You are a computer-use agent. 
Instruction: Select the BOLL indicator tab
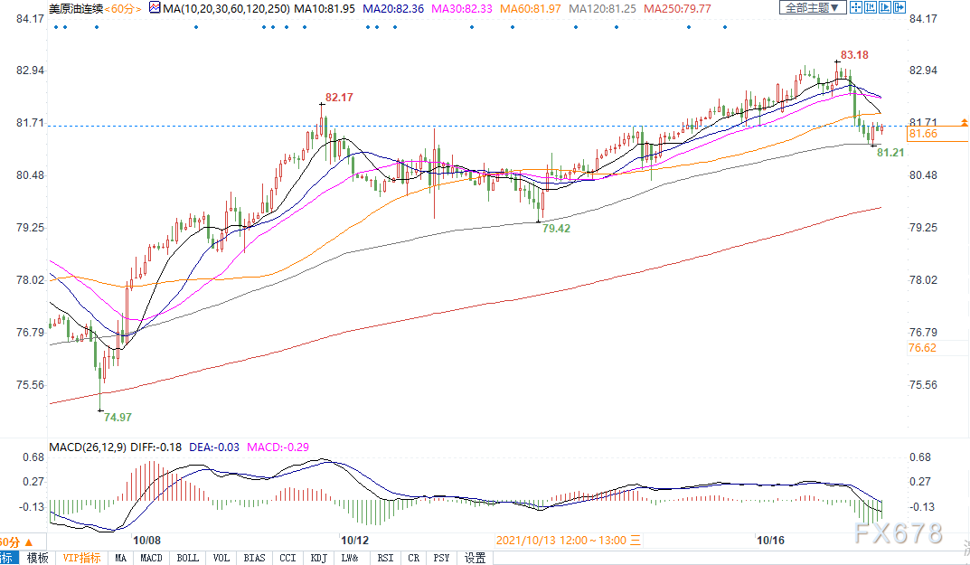[x=187, y=558]
